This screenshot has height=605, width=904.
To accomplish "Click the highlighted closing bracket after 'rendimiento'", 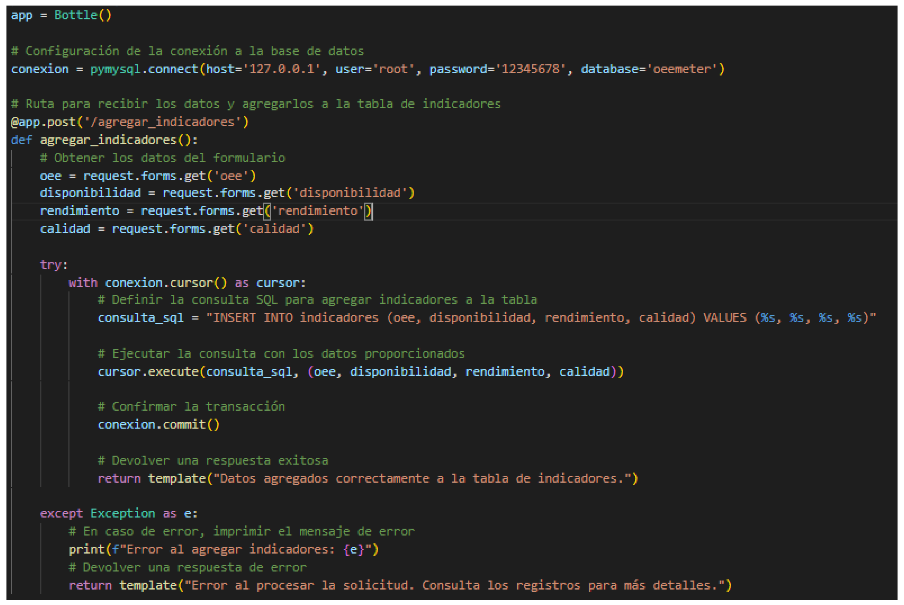I will click(369, 211).
